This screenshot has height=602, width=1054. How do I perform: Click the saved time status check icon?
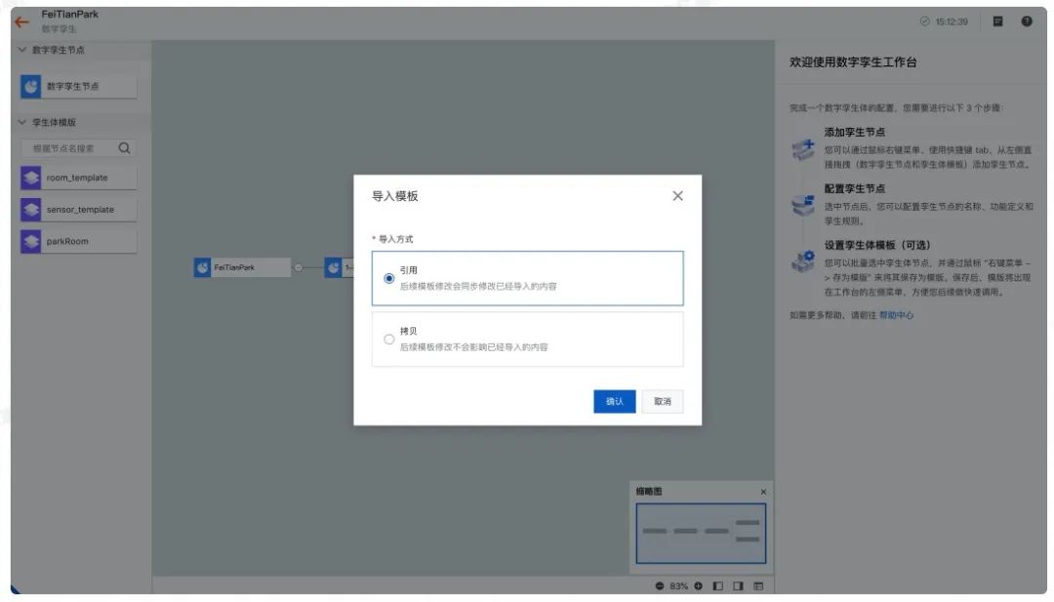925,21
